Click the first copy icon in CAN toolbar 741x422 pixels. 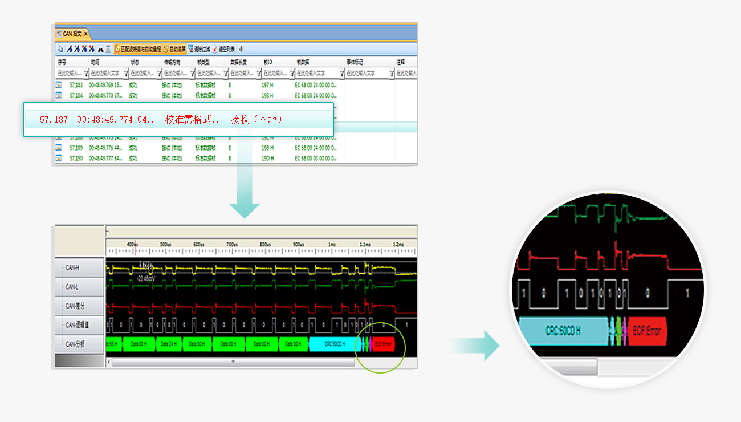tap(59, 49)
